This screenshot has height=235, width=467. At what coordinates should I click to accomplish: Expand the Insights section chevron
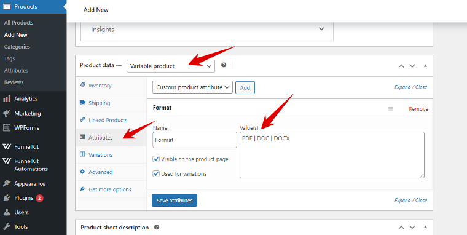click(321, 29)
